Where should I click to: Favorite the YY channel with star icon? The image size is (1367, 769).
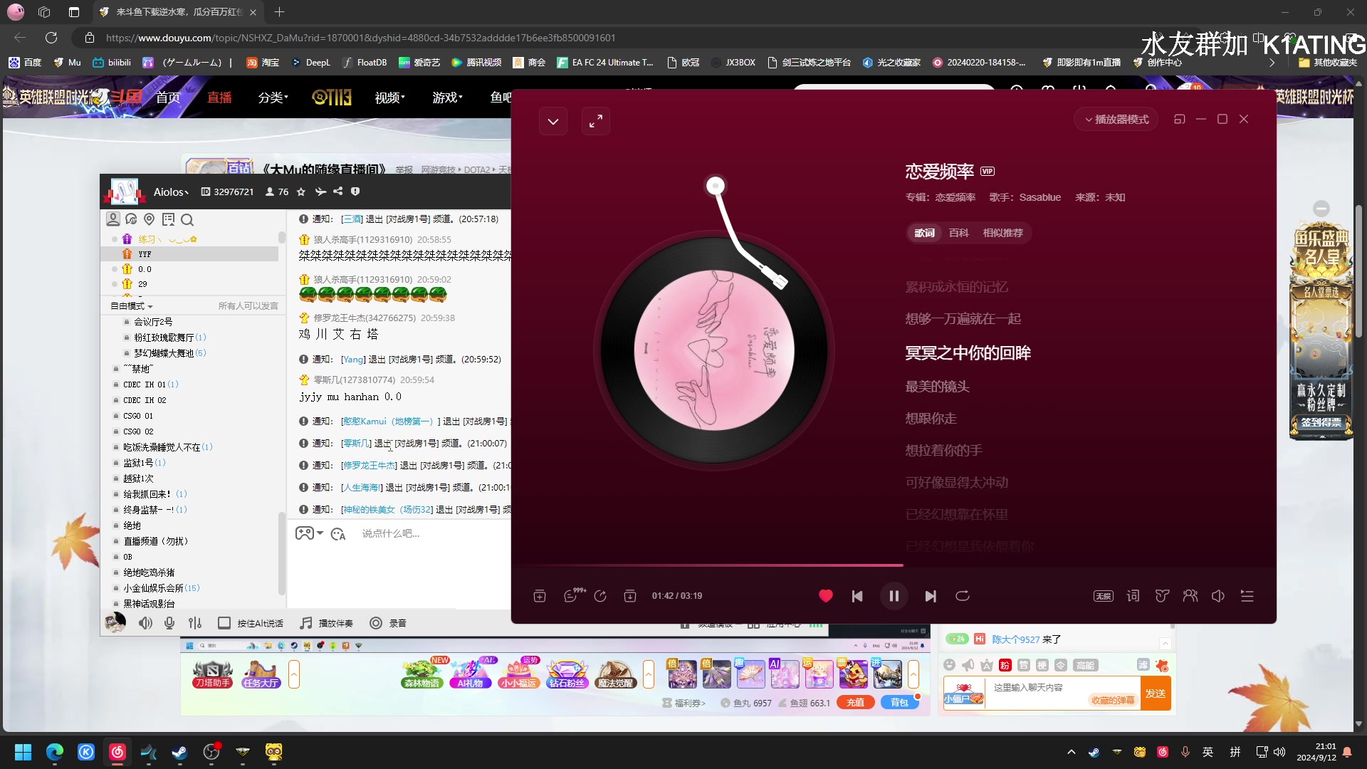301,192
